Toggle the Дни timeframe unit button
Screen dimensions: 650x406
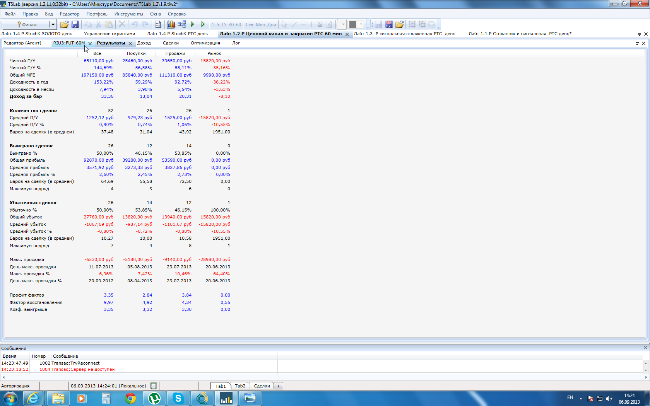(272, 24)
